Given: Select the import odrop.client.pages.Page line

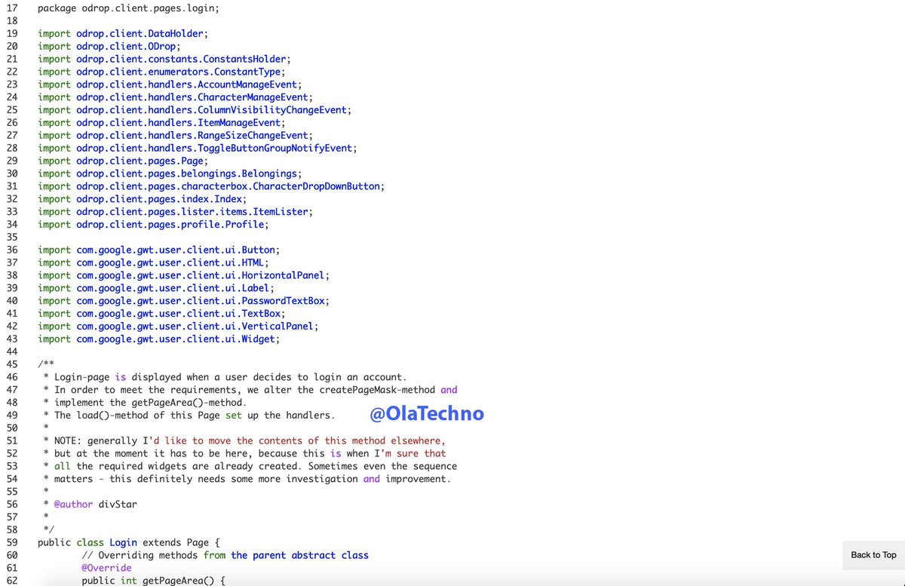Looking at the screenshot, I should (124, 161).
